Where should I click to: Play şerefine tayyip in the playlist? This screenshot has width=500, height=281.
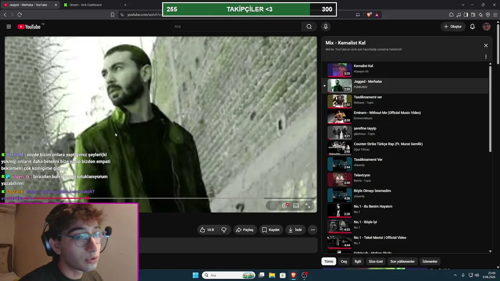tap(405, 132)
